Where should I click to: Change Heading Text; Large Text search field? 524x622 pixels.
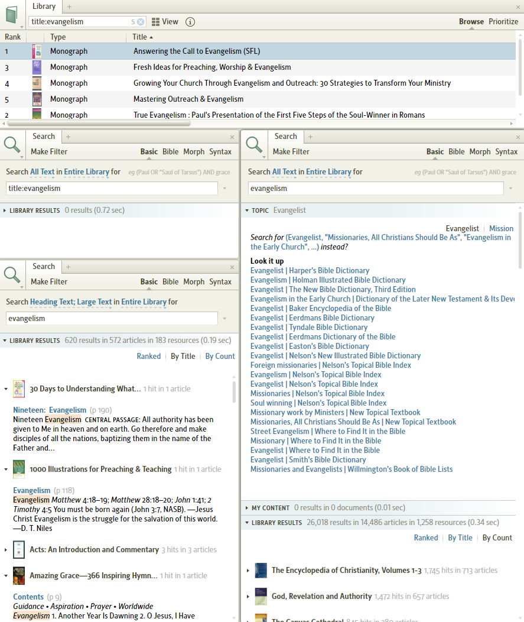pyautogui.click(x=71, y=302)
